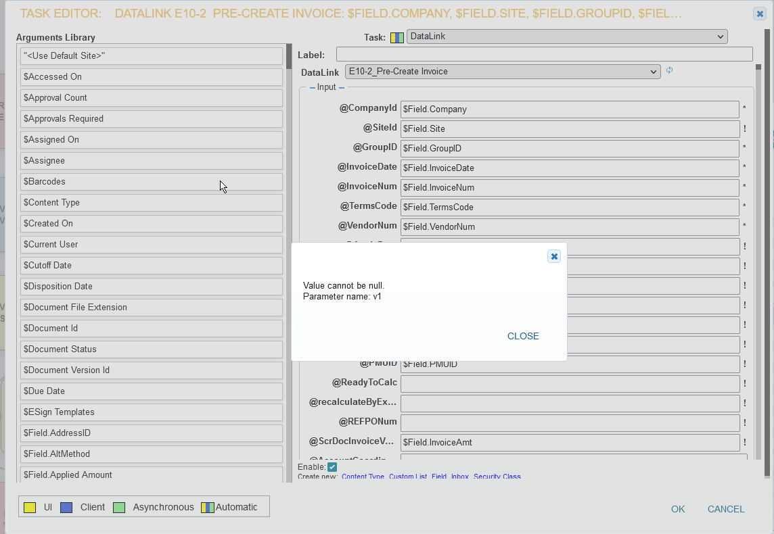This screenshot has width=774, height=534.
Task: Click the multicolor Automatic legend swatch
Action: [x=207, y=508]
